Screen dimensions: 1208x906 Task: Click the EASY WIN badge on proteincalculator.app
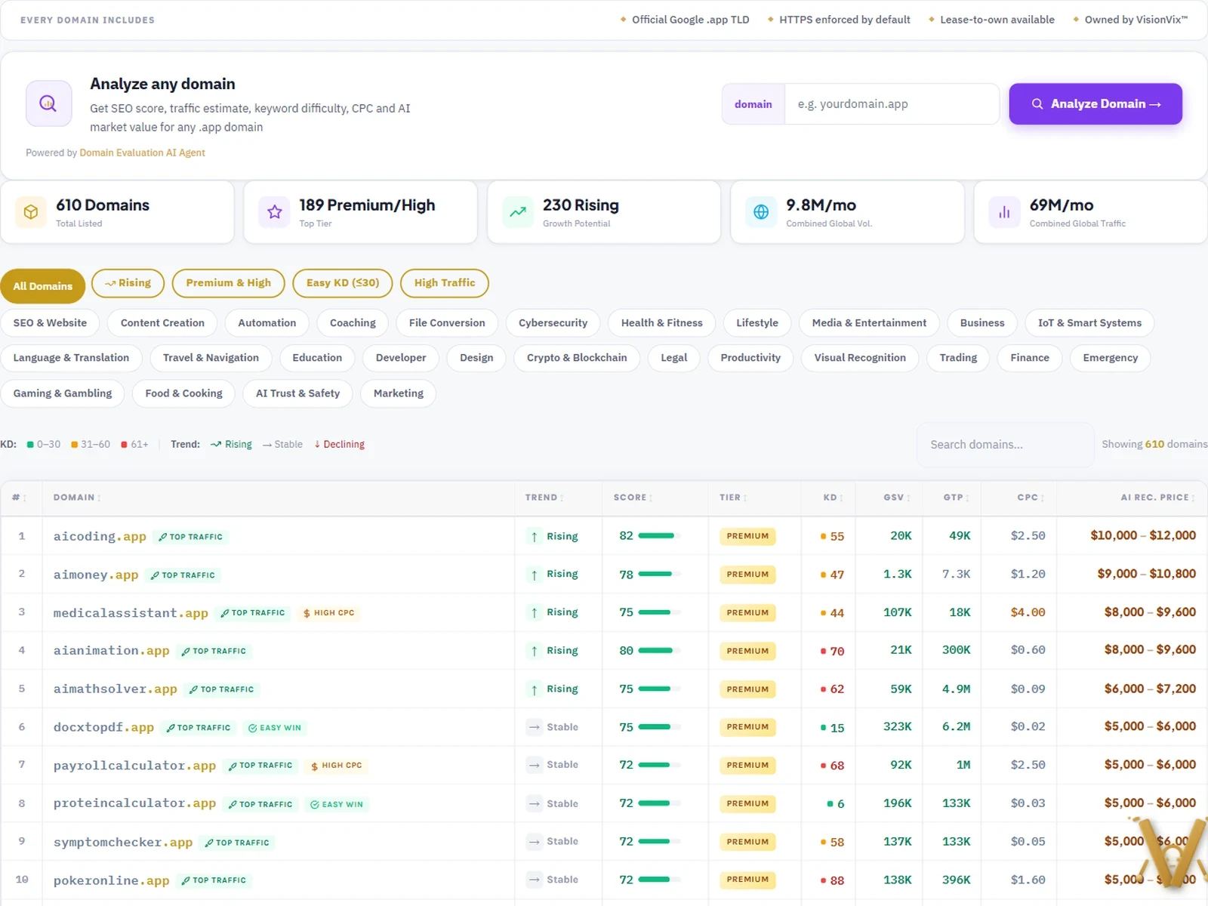coord(337,804)
